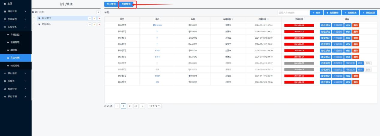
Task: Click 删除 for plate 粤B12345
Action: [x=356, y=76]
